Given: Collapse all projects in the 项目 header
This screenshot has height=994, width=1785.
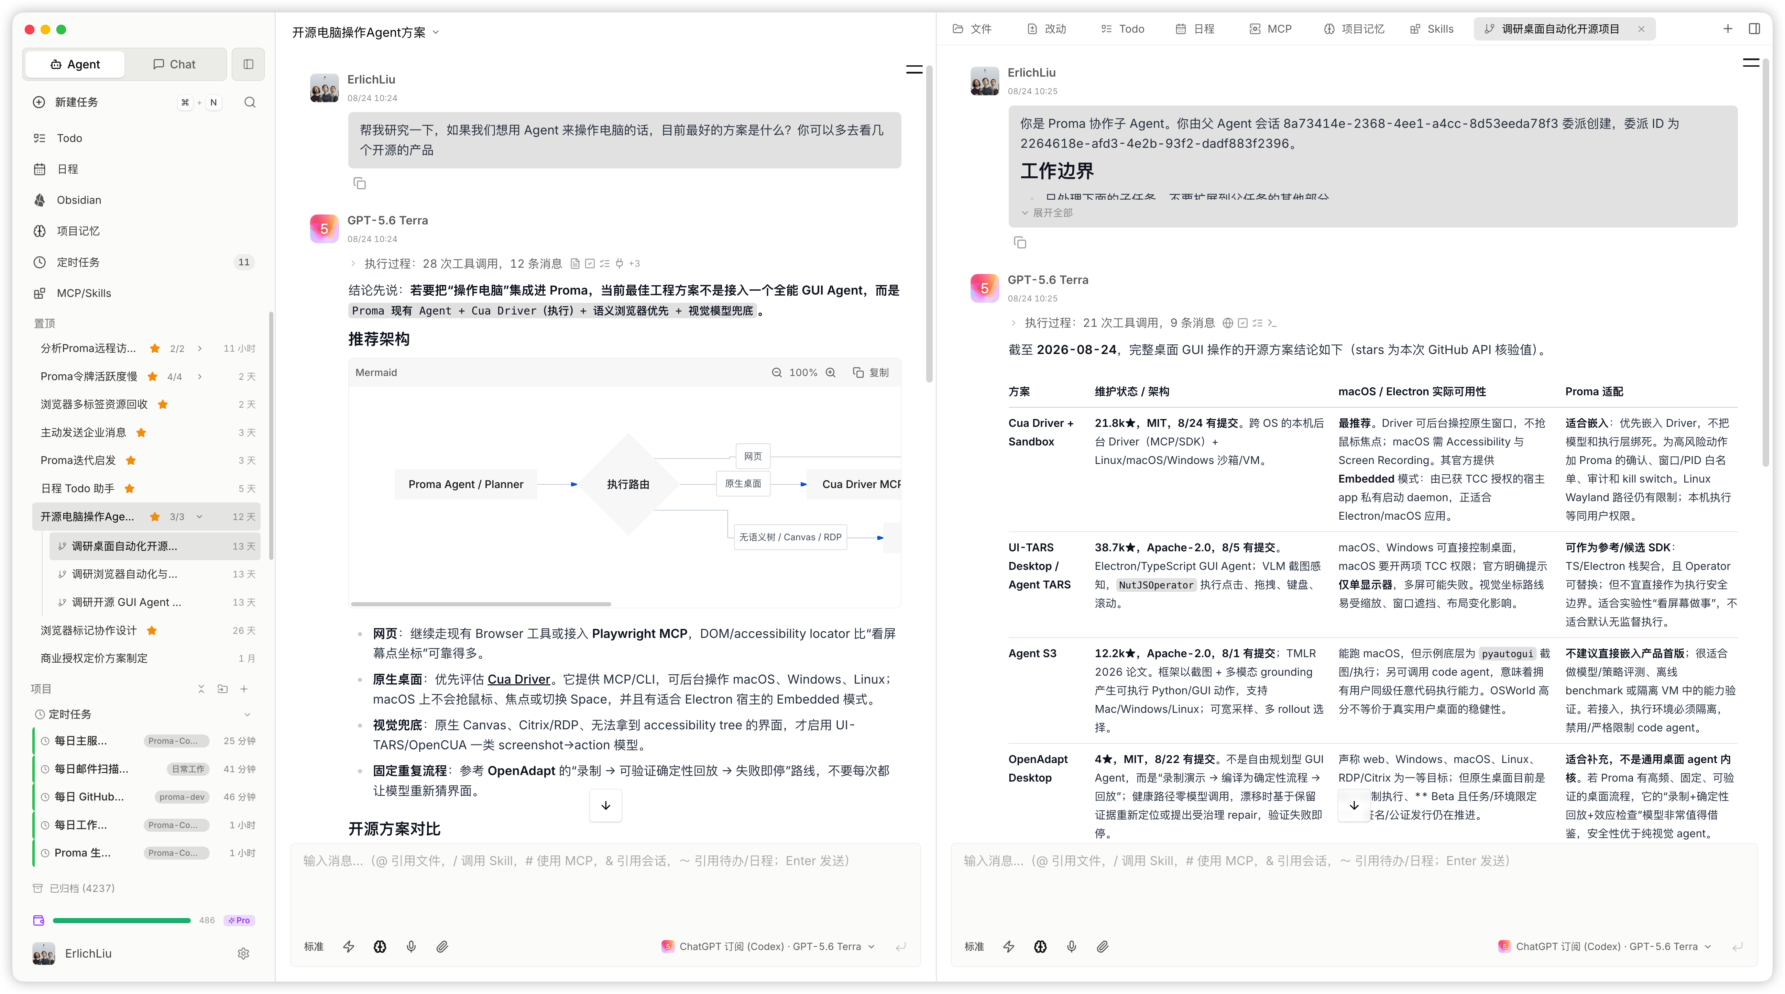Looking at the screenshot, I should pyautogui.click(x=201, y=689).
